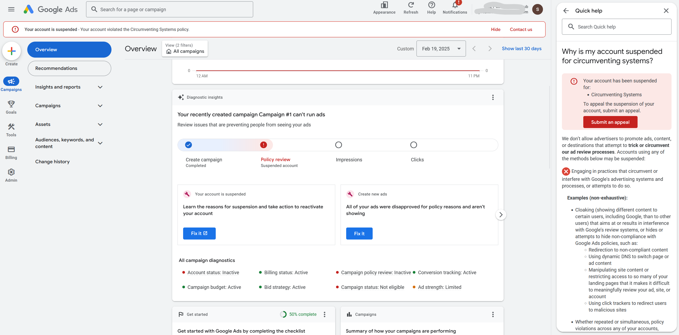Viewport: 679px width, 335px height.
Task: Click the Google Ads logo
Action: (51, 9)
